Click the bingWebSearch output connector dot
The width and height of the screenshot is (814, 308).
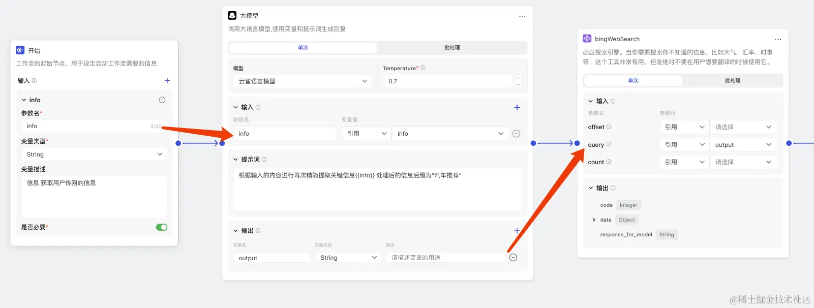coord(789,143)
